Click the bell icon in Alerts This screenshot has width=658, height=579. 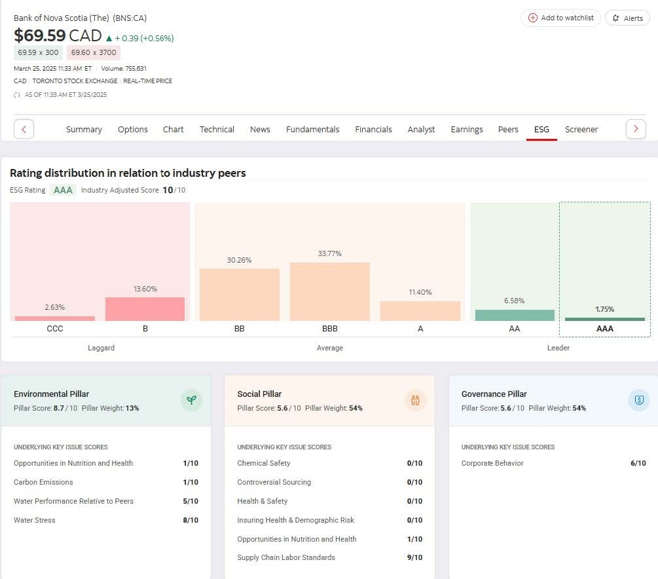615,18
